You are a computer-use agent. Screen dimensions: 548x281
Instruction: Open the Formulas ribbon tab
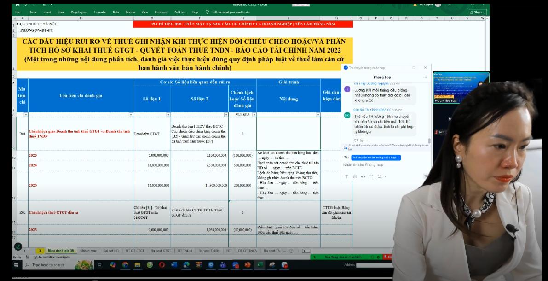click(x=100, y=12)
